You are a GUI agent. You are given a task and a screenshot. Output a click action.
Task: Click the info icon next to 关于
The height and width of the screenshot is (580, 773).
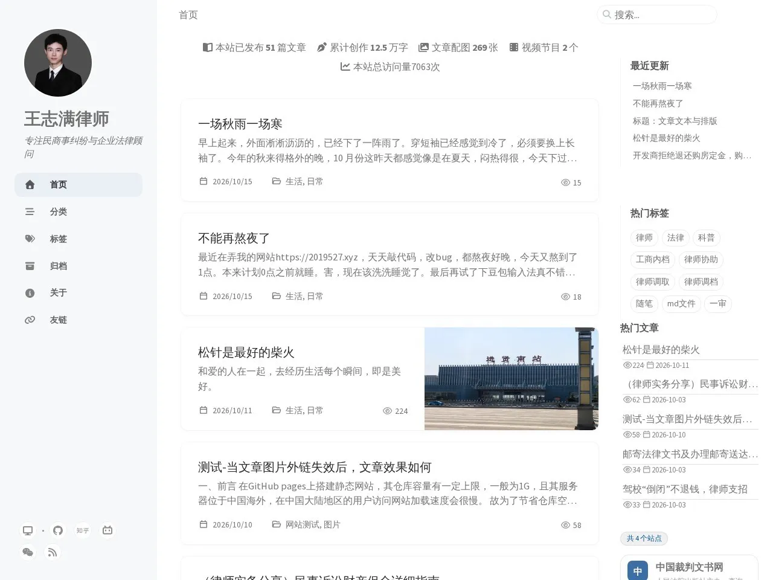coord(30,293)
